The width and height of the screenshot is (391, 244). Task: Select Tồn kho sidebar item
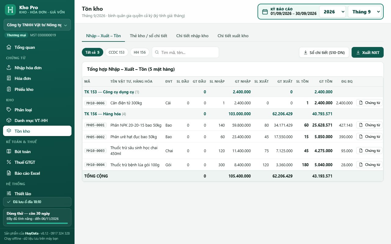[x=37, y=131]
